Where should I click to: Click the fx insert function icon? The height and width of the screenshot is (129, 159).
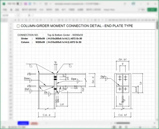coord(29,15)
